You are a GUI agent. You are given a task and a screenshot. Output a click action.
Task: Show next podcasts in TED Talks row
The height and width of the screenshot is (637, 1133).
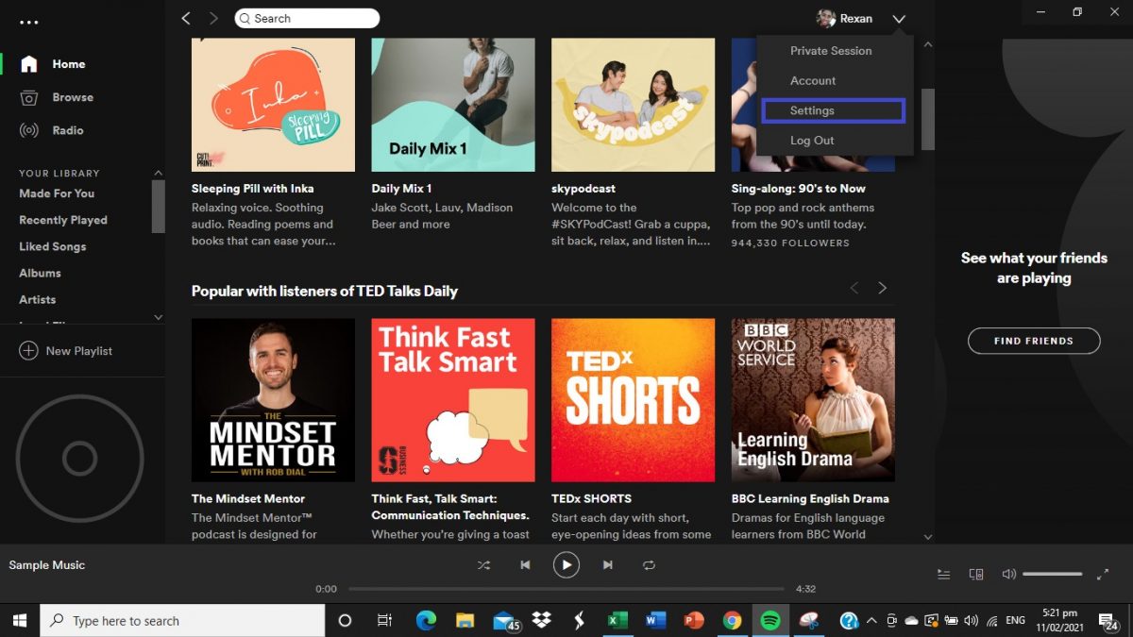click(x=882, y=288)
